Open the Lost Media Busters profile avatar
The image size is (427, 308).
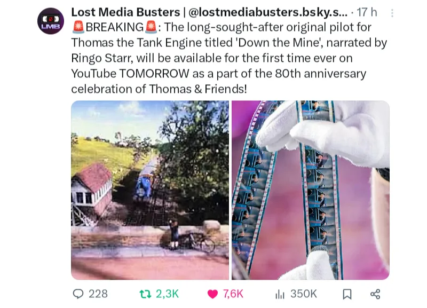tap(51, 21)
